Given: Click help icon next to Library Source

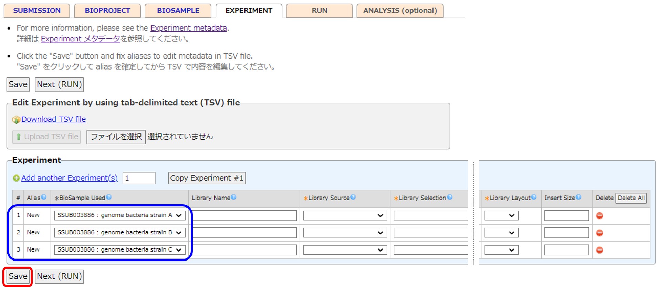Looking at the screenshot, I should pyautogui.click(x=353, y=197).
